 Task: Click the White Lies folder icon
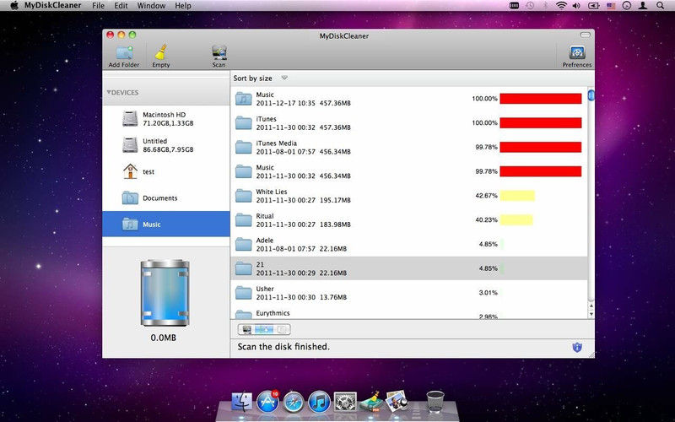pyautogui.click(x=243, y=196)
